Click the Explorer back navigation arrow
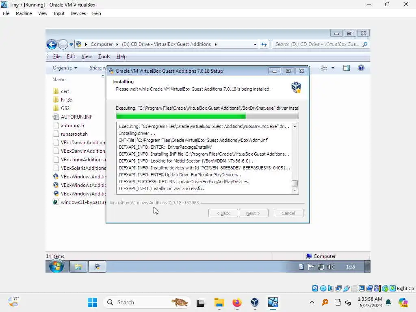 click(52, 44)
